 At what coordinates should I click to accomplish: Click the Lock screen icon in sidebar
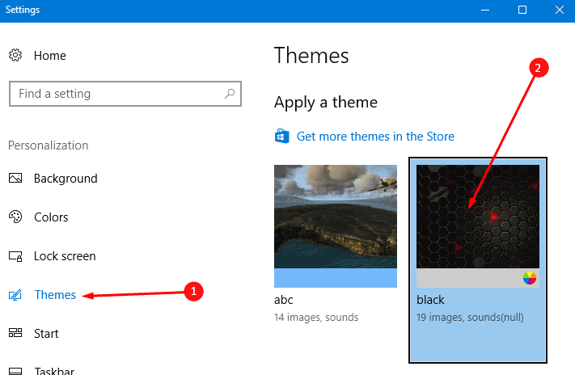coord(15,256)
